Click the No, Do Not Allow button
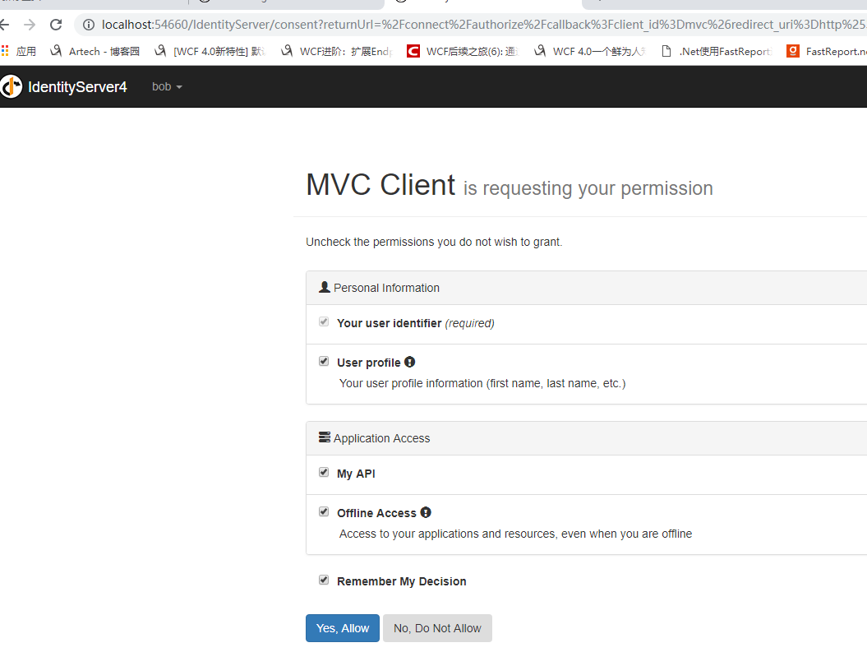 click(x=437, y=628)
